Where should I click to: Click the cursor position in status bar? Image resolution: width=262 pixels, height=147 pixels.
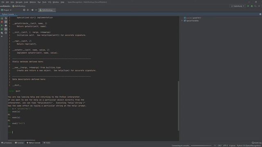pyautogui.click(x=215, y=145)
